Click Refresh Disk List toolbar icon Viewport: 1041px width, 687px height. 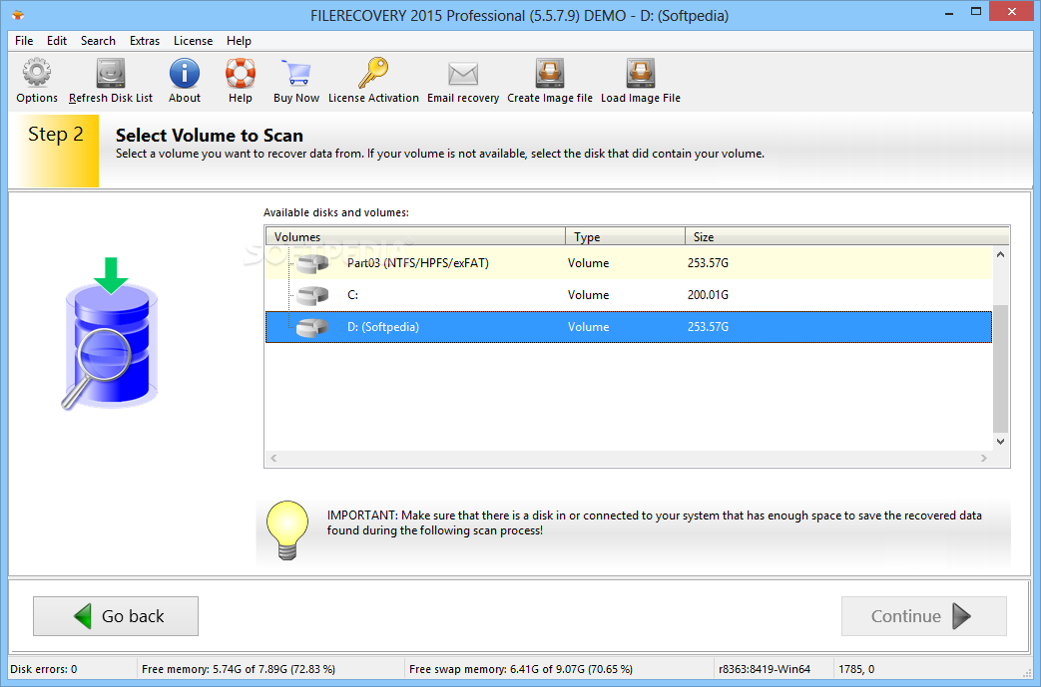(110, 73)
